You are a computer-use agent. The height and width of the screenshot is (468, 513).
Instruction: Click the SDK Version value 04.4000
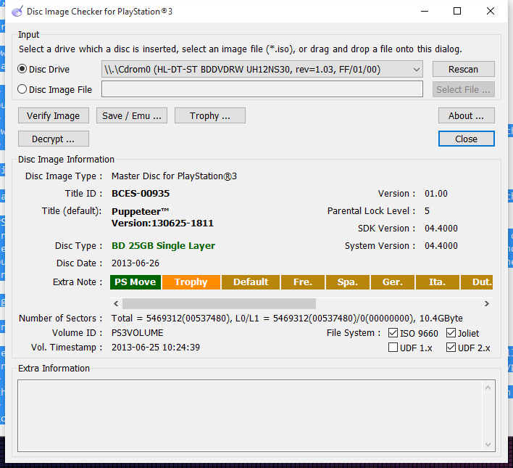point(441,229)
